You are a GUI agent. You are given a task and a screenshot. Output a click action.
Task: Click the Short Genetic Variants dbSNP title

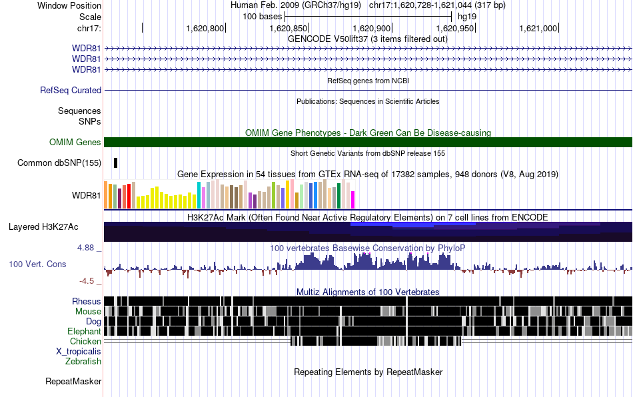click(x=368, y=153)
